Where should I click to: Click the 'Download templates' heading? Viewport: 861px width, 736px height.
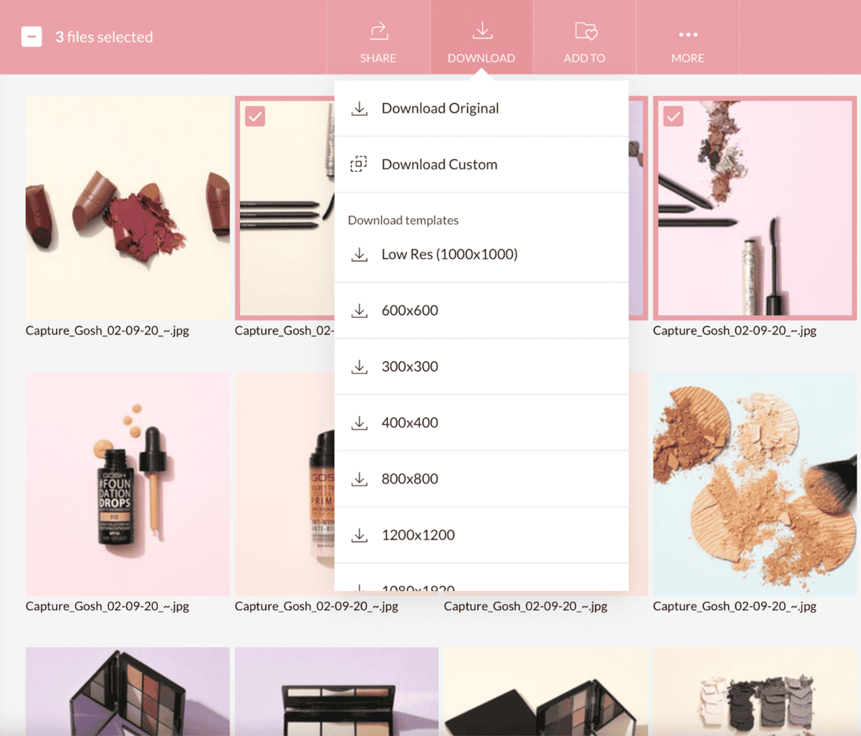[x=403, y=220]
